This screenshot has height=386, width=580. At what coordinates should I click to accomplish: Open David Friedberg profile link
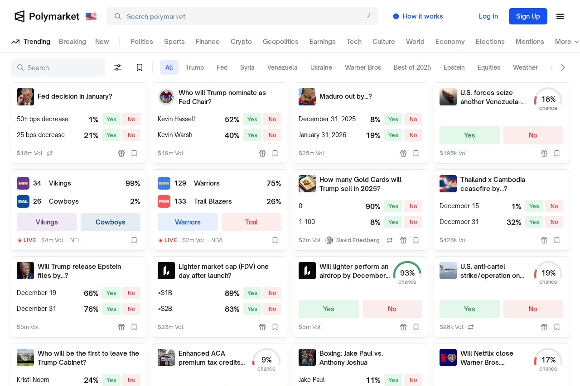[353, 240]
